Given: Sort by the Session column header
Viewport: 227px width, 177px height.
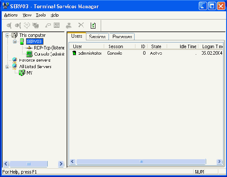Looking at the screenshot, I should click(x=120, y=46).
